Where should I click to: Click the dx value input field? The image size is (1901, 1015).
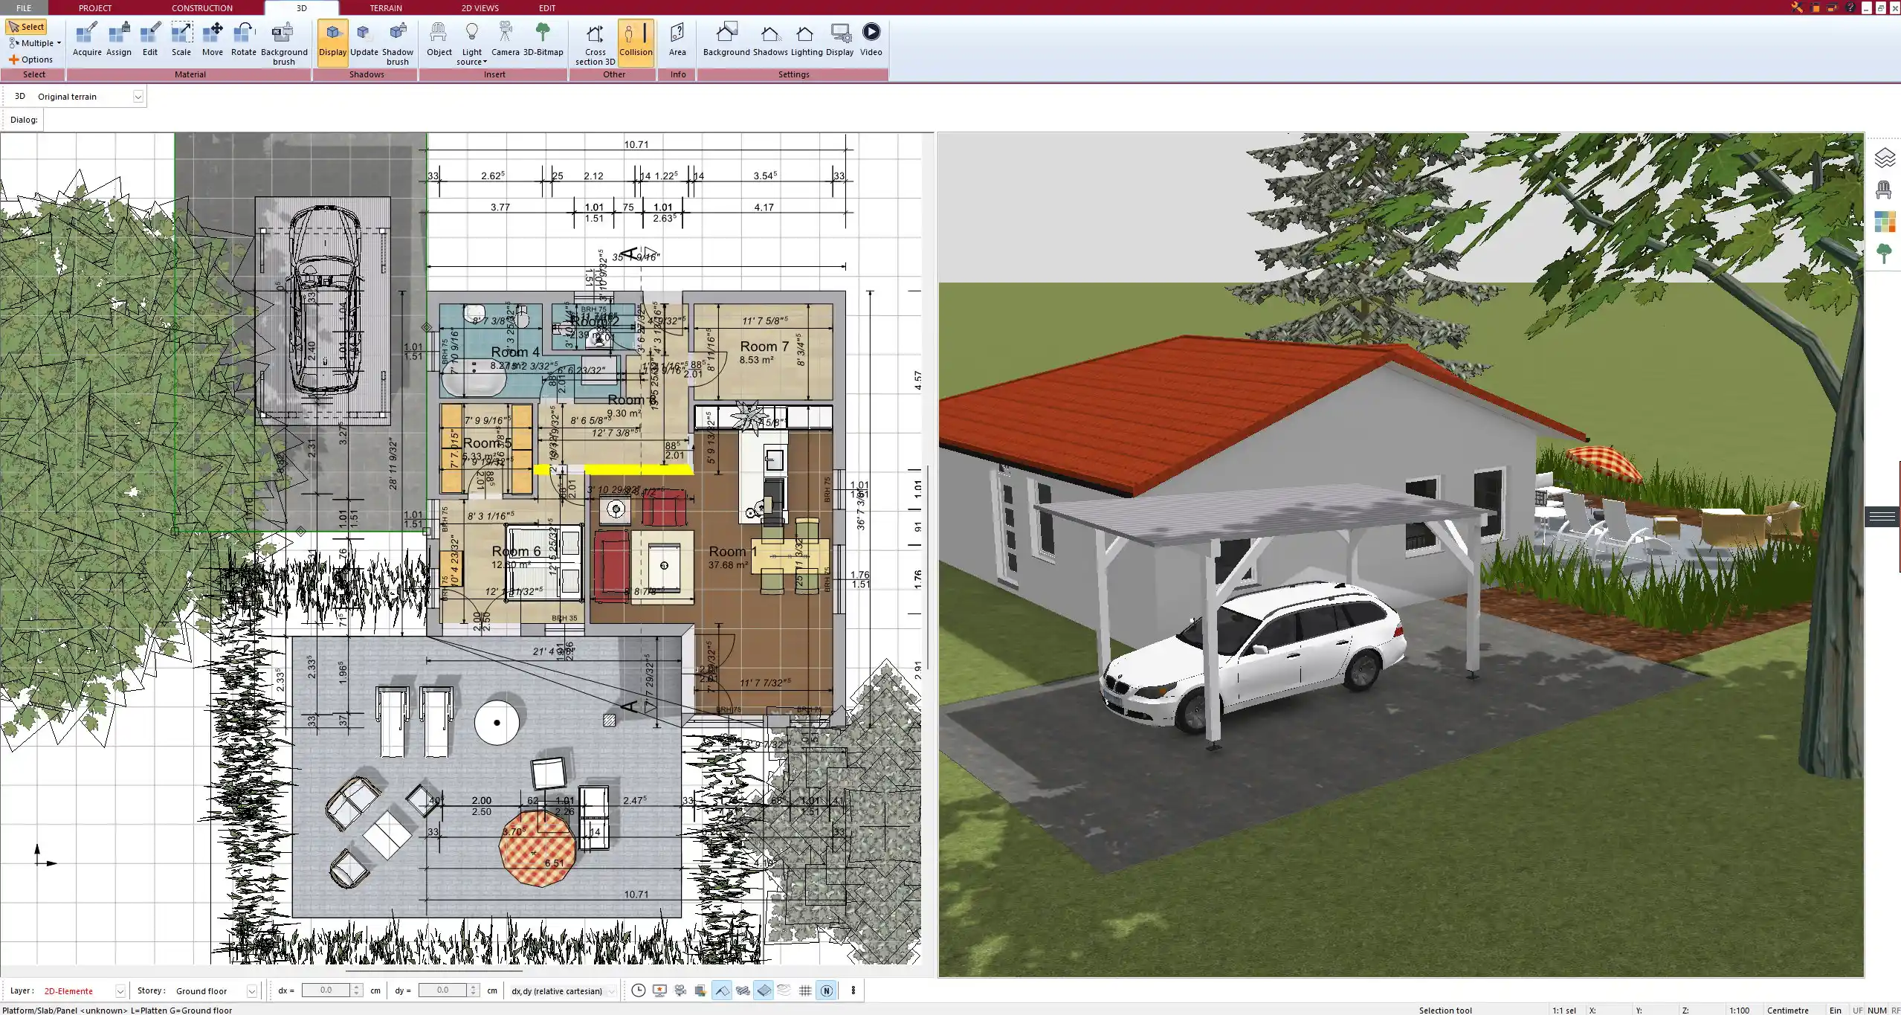pos(326,990)
